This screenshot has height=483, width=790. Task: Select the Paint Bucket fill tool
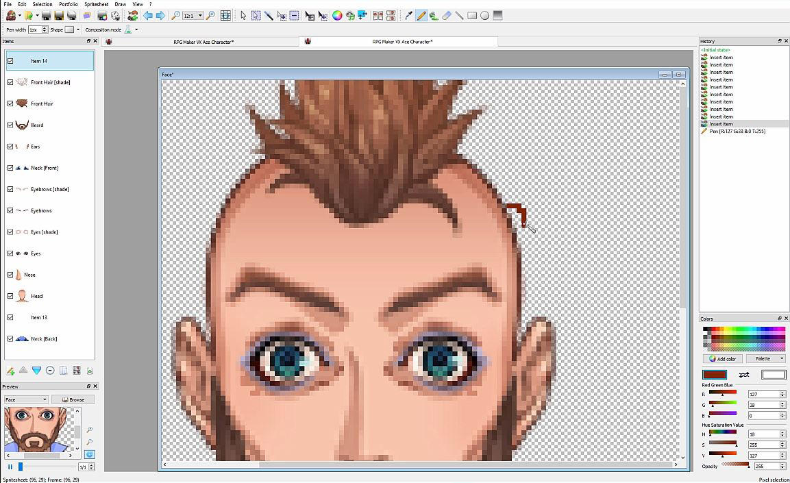coord(434,15)
